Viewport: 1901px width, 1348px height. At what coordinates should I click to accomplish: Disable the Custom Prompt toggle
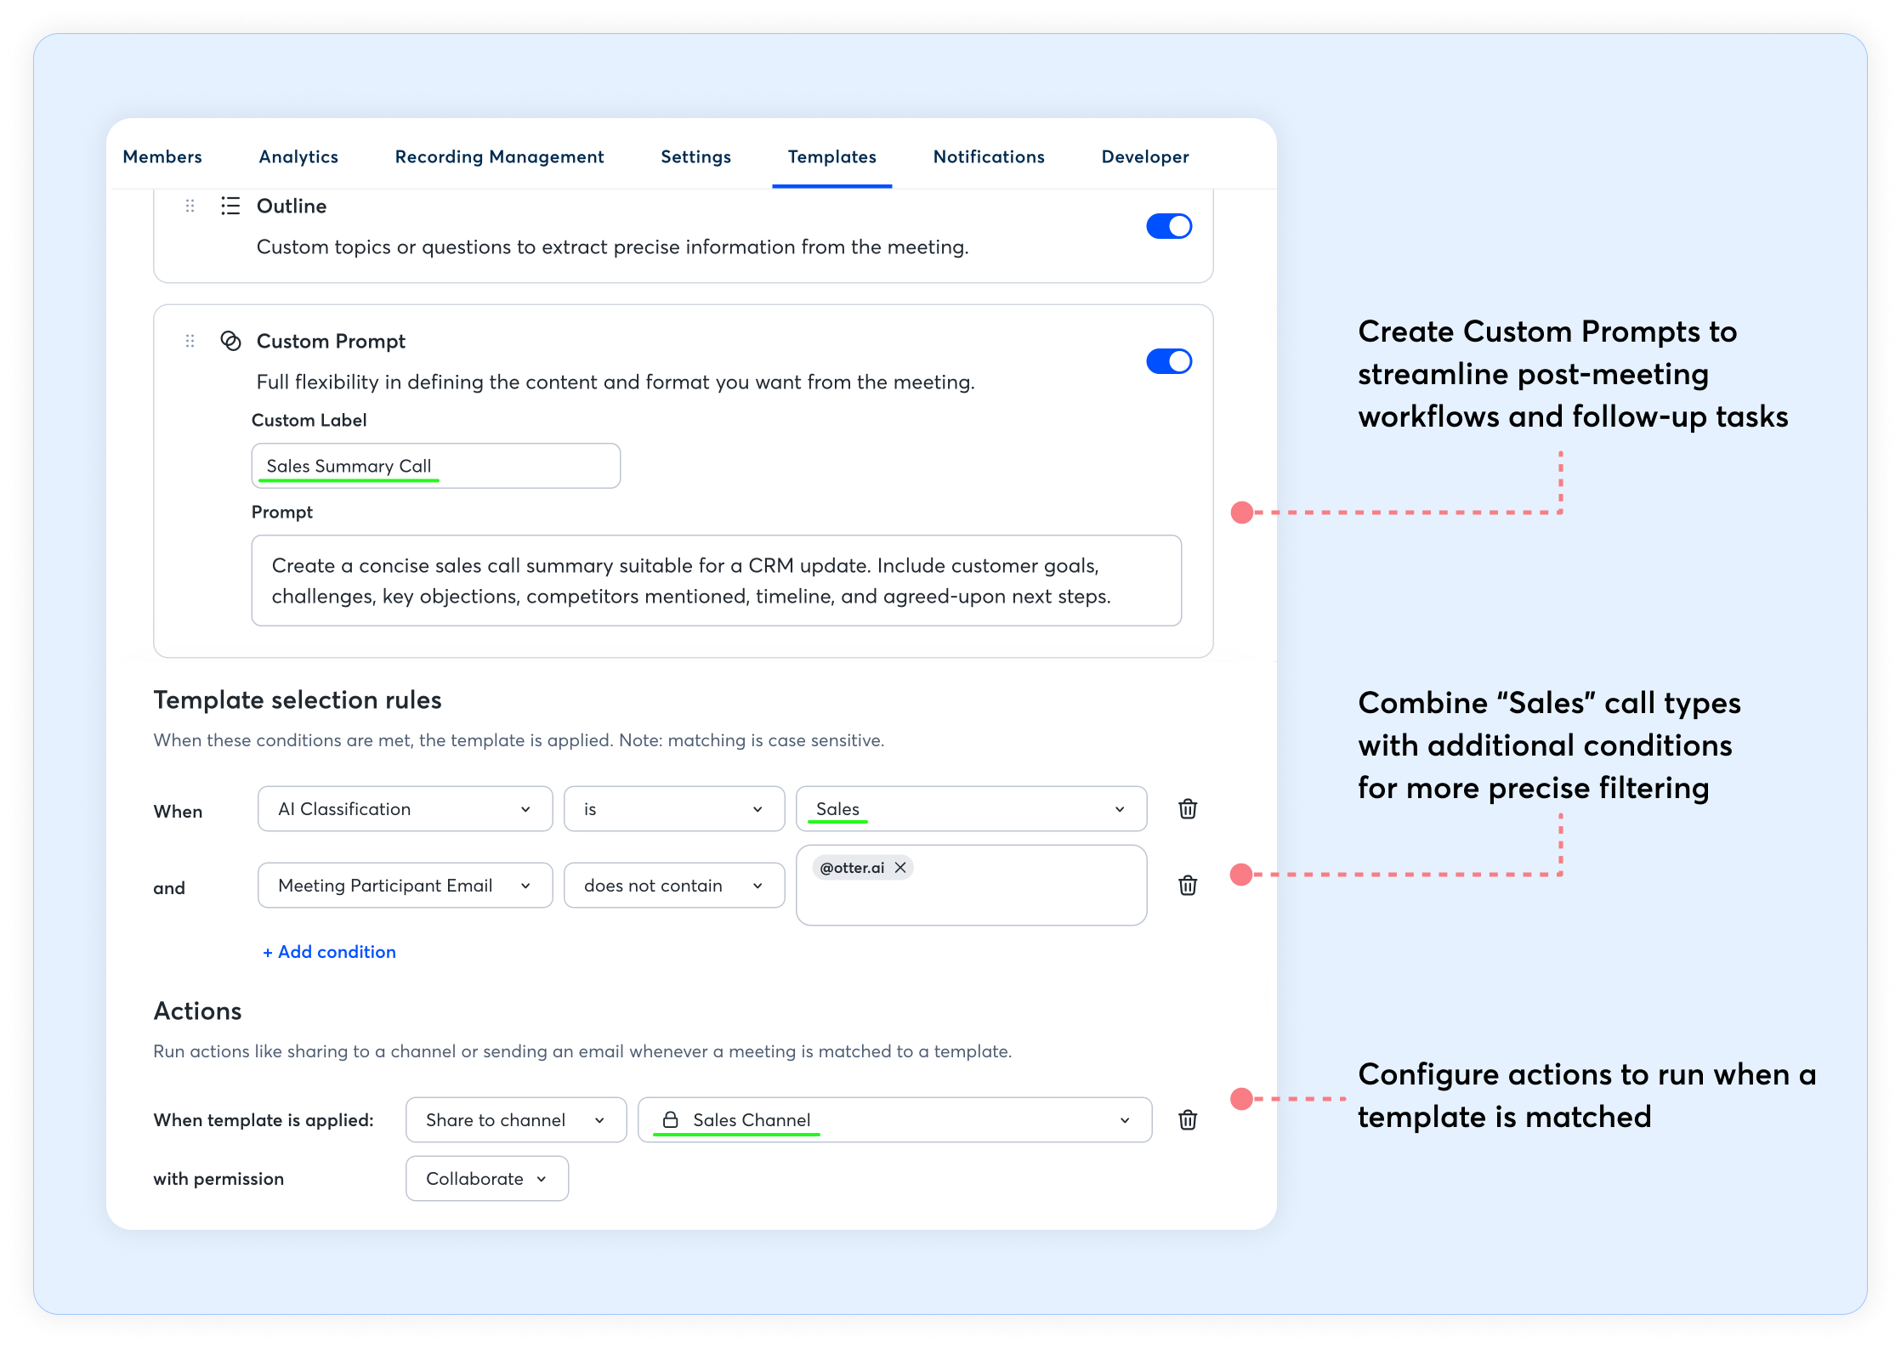(x=1169, y=361)
